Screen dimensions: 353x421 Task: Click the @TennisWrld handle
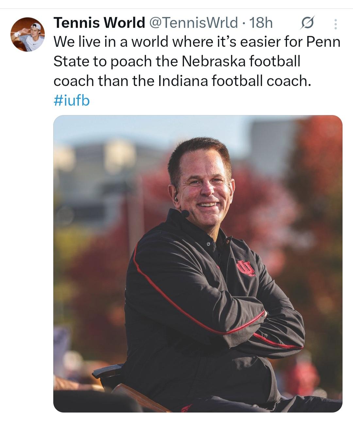(x=193, y=23)
